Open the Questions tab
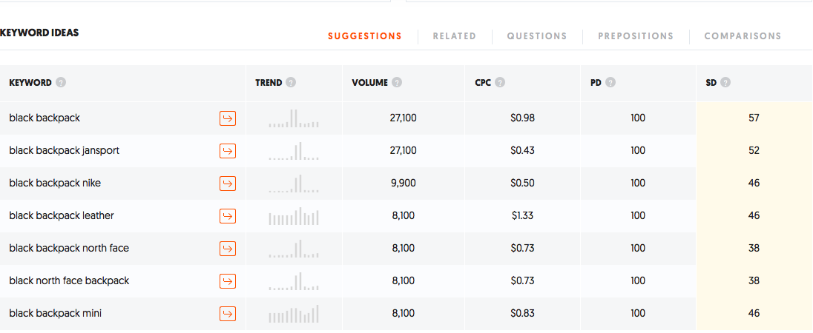The width and height of the screenshot is (813, 333). click(x=536, y=36)
